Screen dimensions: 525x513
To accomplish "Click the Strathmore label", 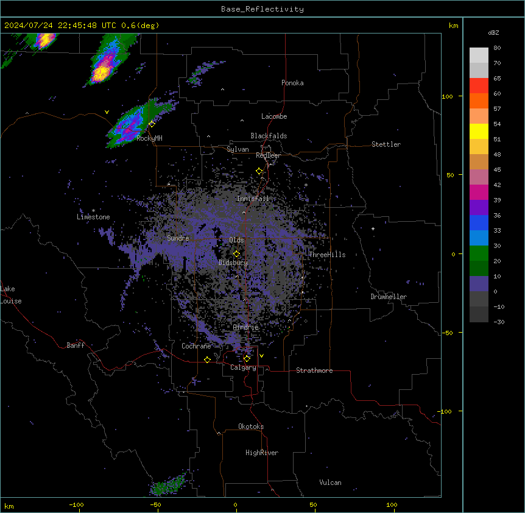I will [314, 370].
